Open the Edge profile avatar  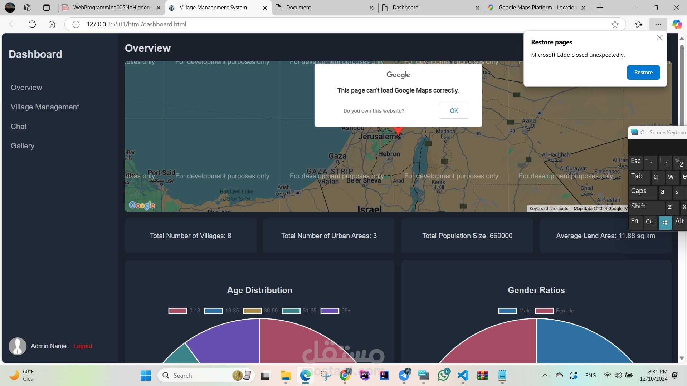pyautogui.click(x=10, y=8)
